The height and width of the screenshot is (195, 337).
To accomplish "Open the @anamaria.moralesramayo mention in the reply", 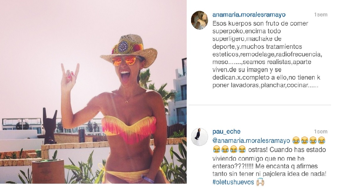I will tap(251, 141).
